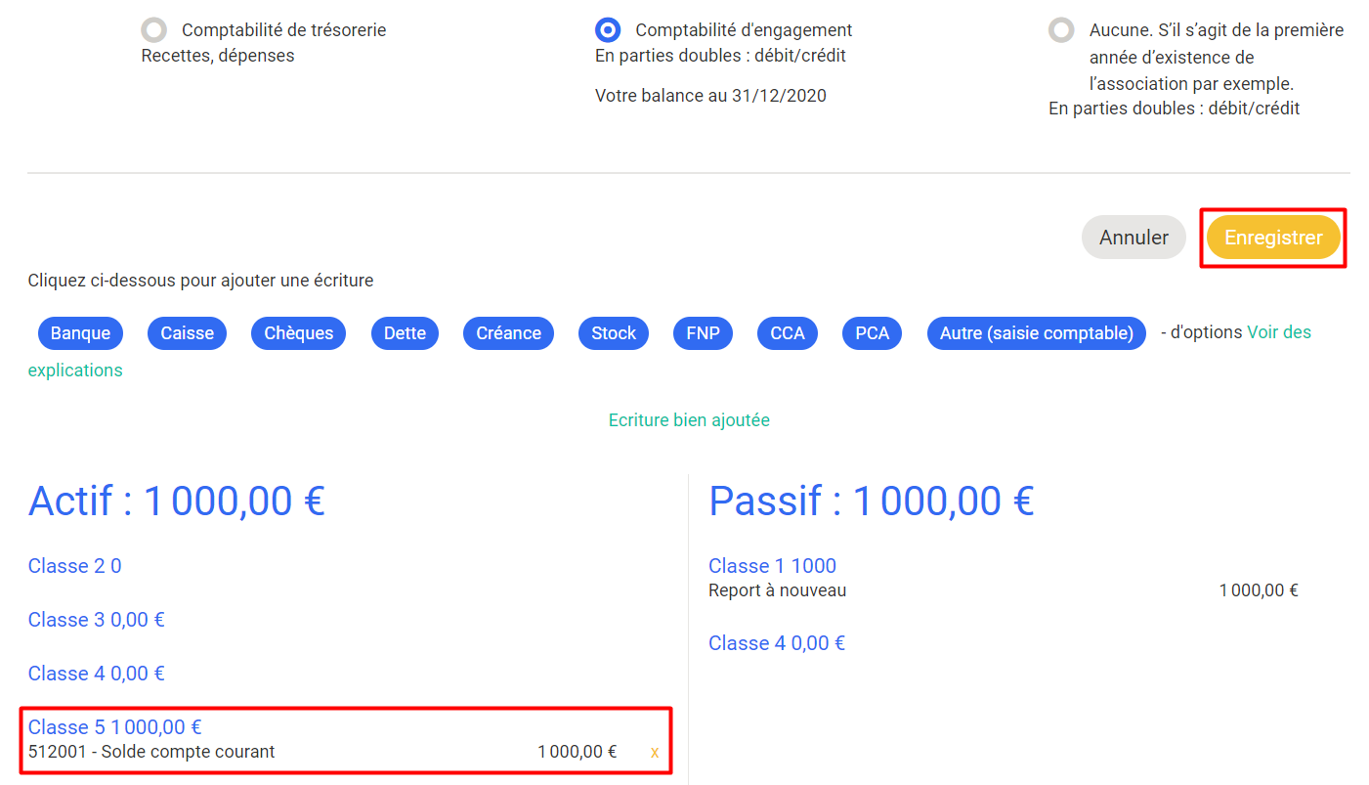Image resolution: width=1369 pixels, height=785 pixels.
Task: Add a PCA entry
Action: (873, 333)
